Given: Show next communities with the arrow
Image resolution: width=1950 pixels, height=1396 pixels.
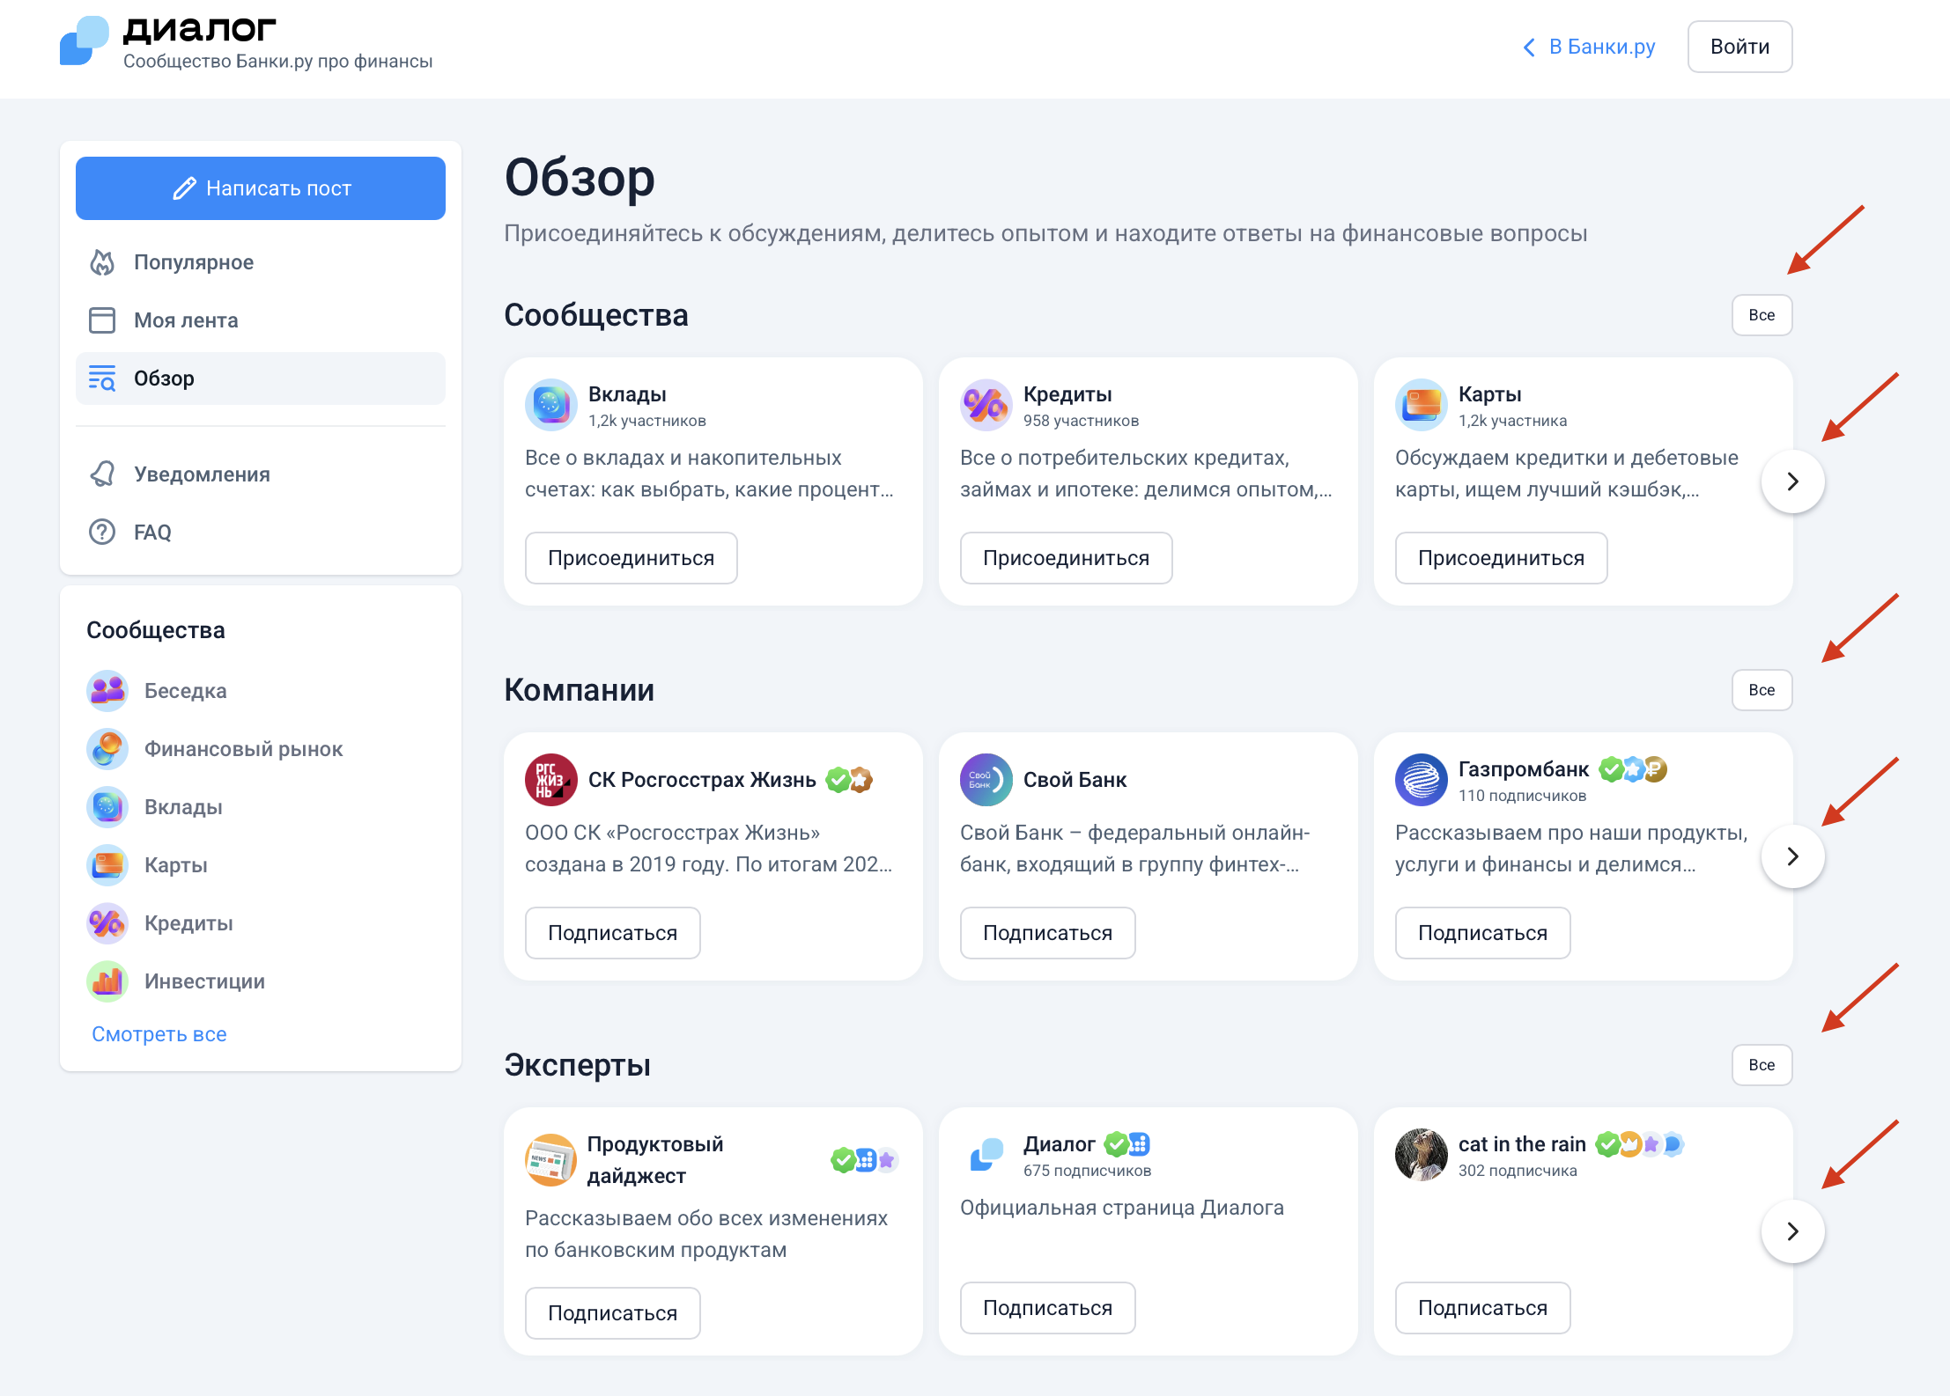Looking at the screenshot, I should click(x=1793, y=481).
